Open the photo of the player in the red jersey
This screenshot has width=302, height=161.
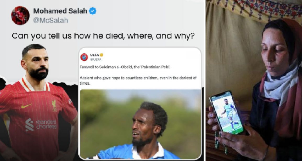(38, 102)
